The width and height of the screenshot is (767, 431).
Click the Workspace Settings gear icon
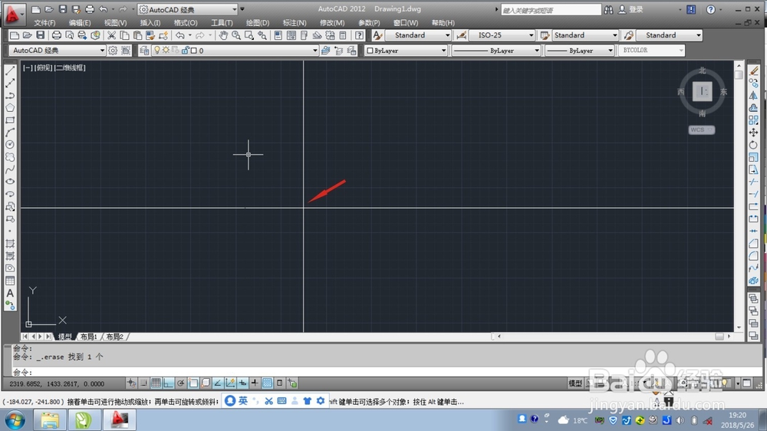tap(113, 51)
